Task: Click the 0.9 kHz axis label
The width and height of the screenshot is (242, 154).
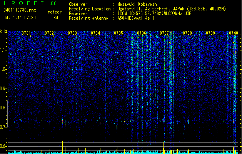Action: 3,89
